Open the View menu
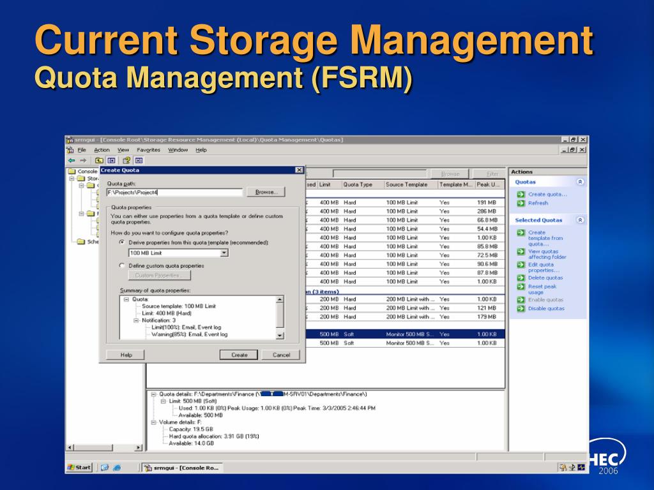This screenshot has width=654, height=490. pos(123,150)
